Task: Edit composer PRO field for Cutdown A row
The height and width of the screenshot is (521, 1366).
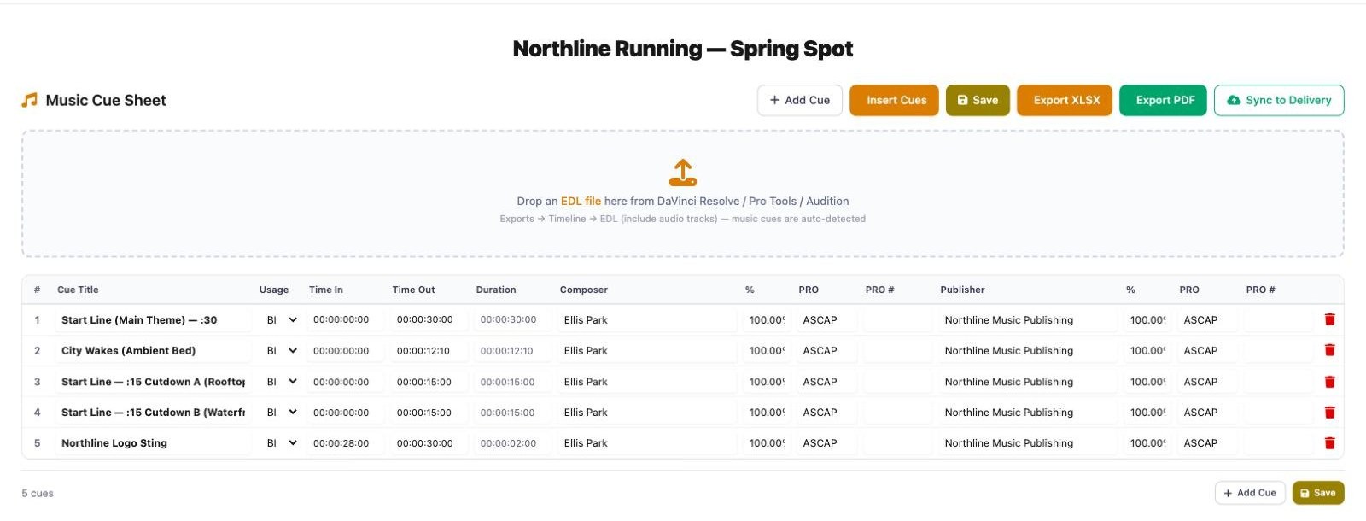Action: tap(828, 382)
